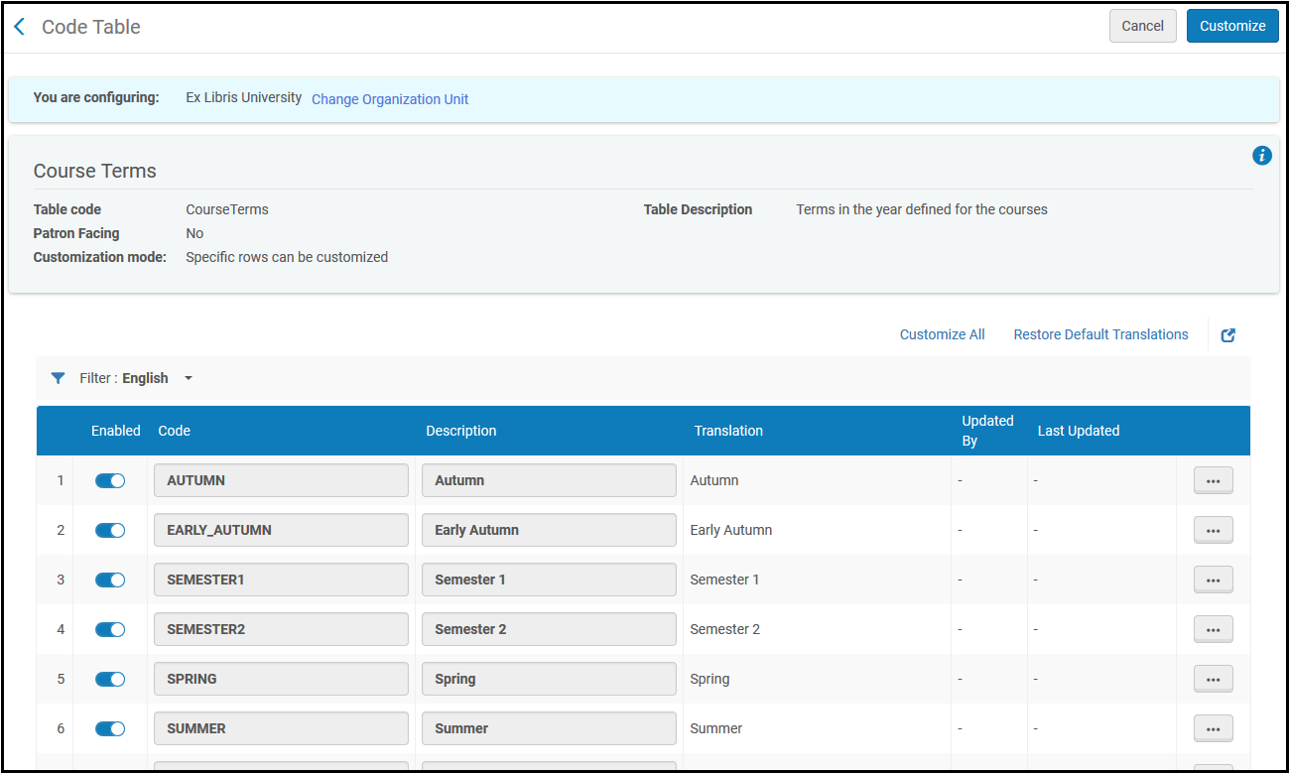Image resolution: width=1289 pixels, height=773 pixels.
Task: Click the Cancel button
Action: (1142, 26)
